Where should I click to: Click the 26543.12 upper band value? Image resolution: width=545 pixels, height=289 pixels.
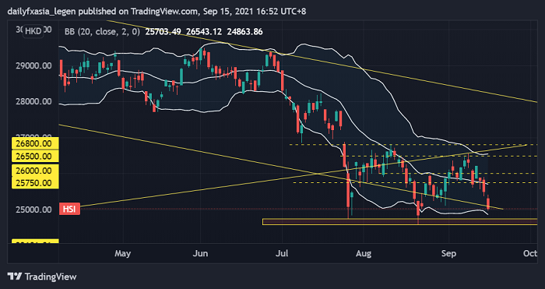[204, 32]
